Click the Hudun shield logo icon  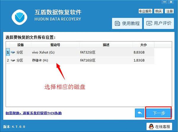[19, 17]
